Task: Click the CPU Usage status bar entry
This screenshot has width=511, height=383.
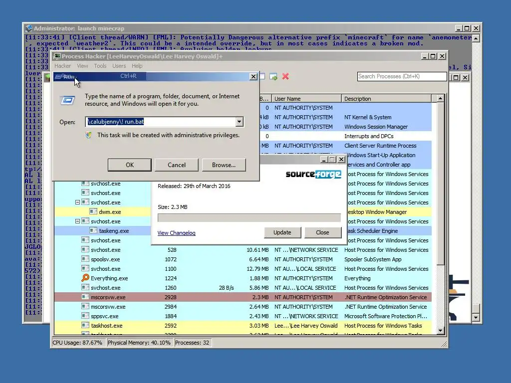Action: point(77,343)
